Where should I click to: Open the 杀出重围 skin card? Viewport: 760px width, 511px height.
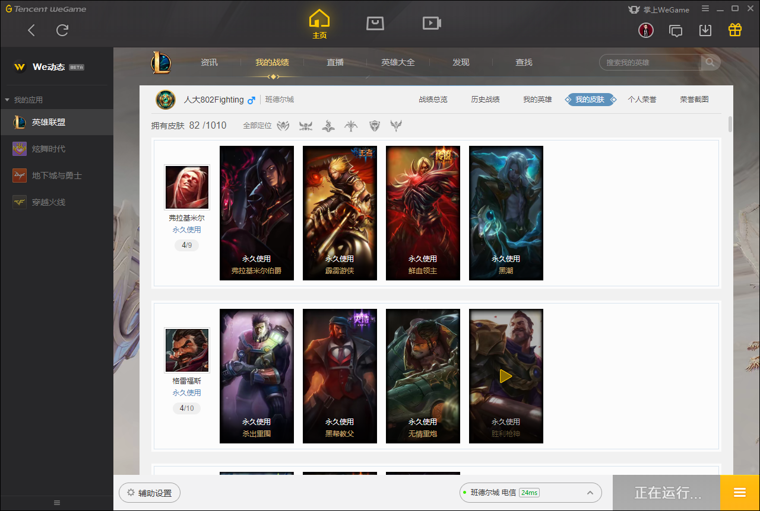pos(256,376)
